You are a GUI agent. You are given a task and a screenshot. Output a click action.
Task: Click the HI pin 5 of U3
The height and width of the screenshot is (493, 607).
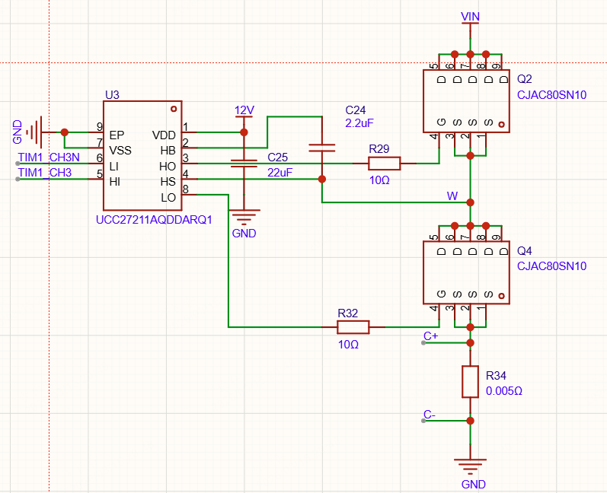[x=96, y=179]
